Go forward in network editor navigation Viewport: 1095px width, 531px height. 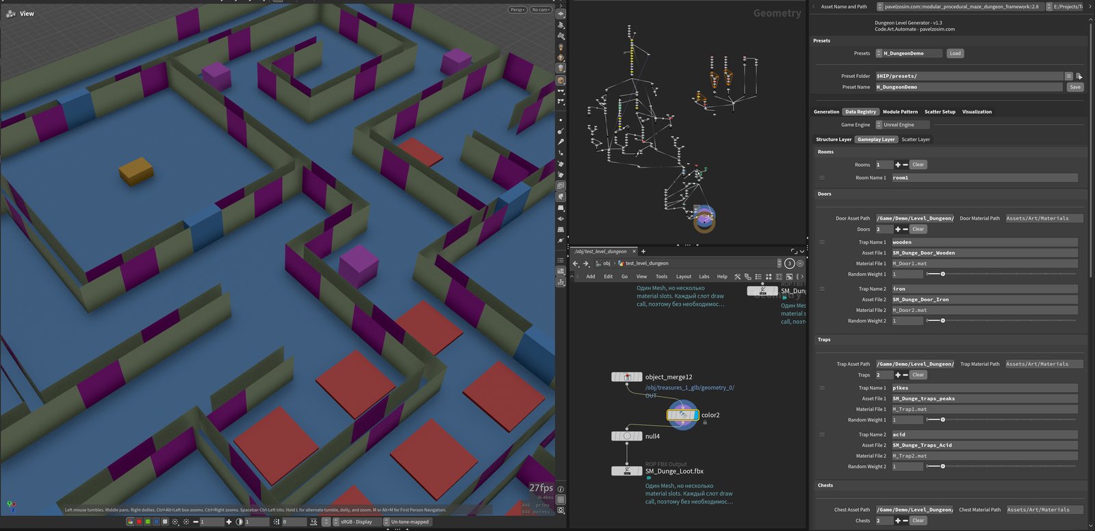pyautogui.click(x=586, y=263)
